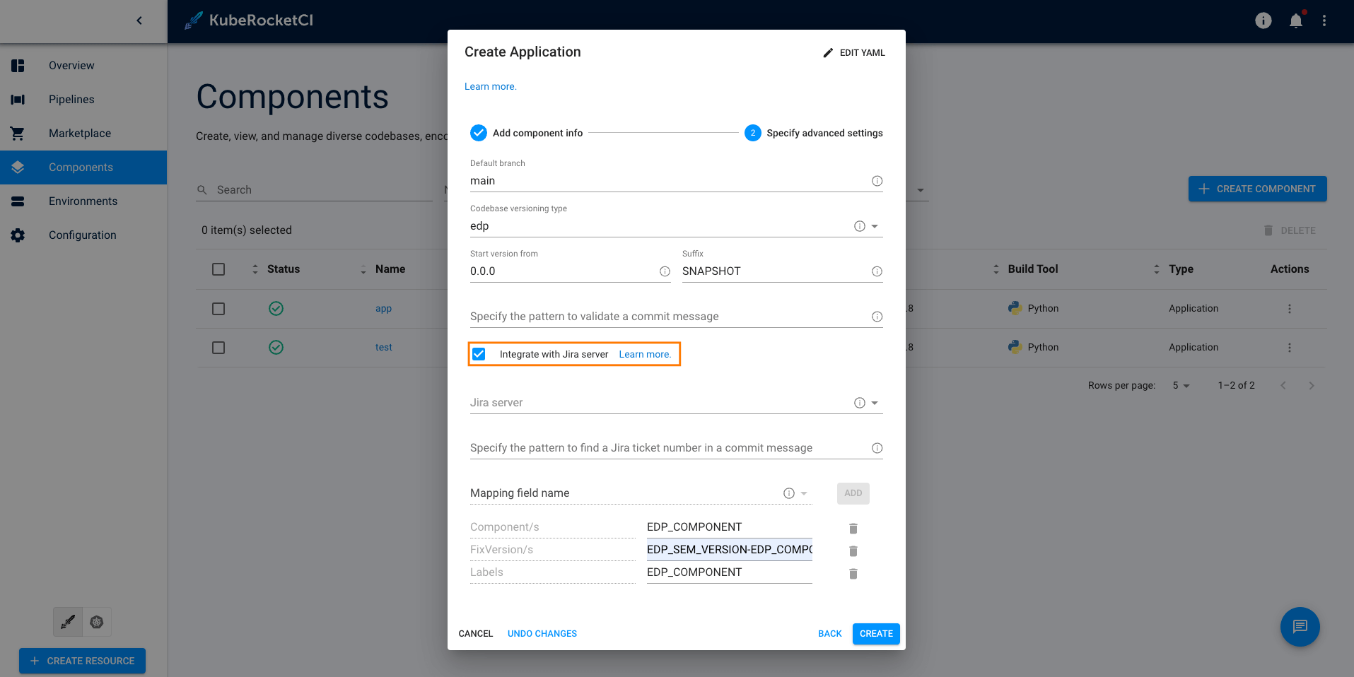Image resolution: width=1354 pixels, height=677 pixels.
Task: Open the Codebase versioning type dropdown
Action: coord(875,225)
